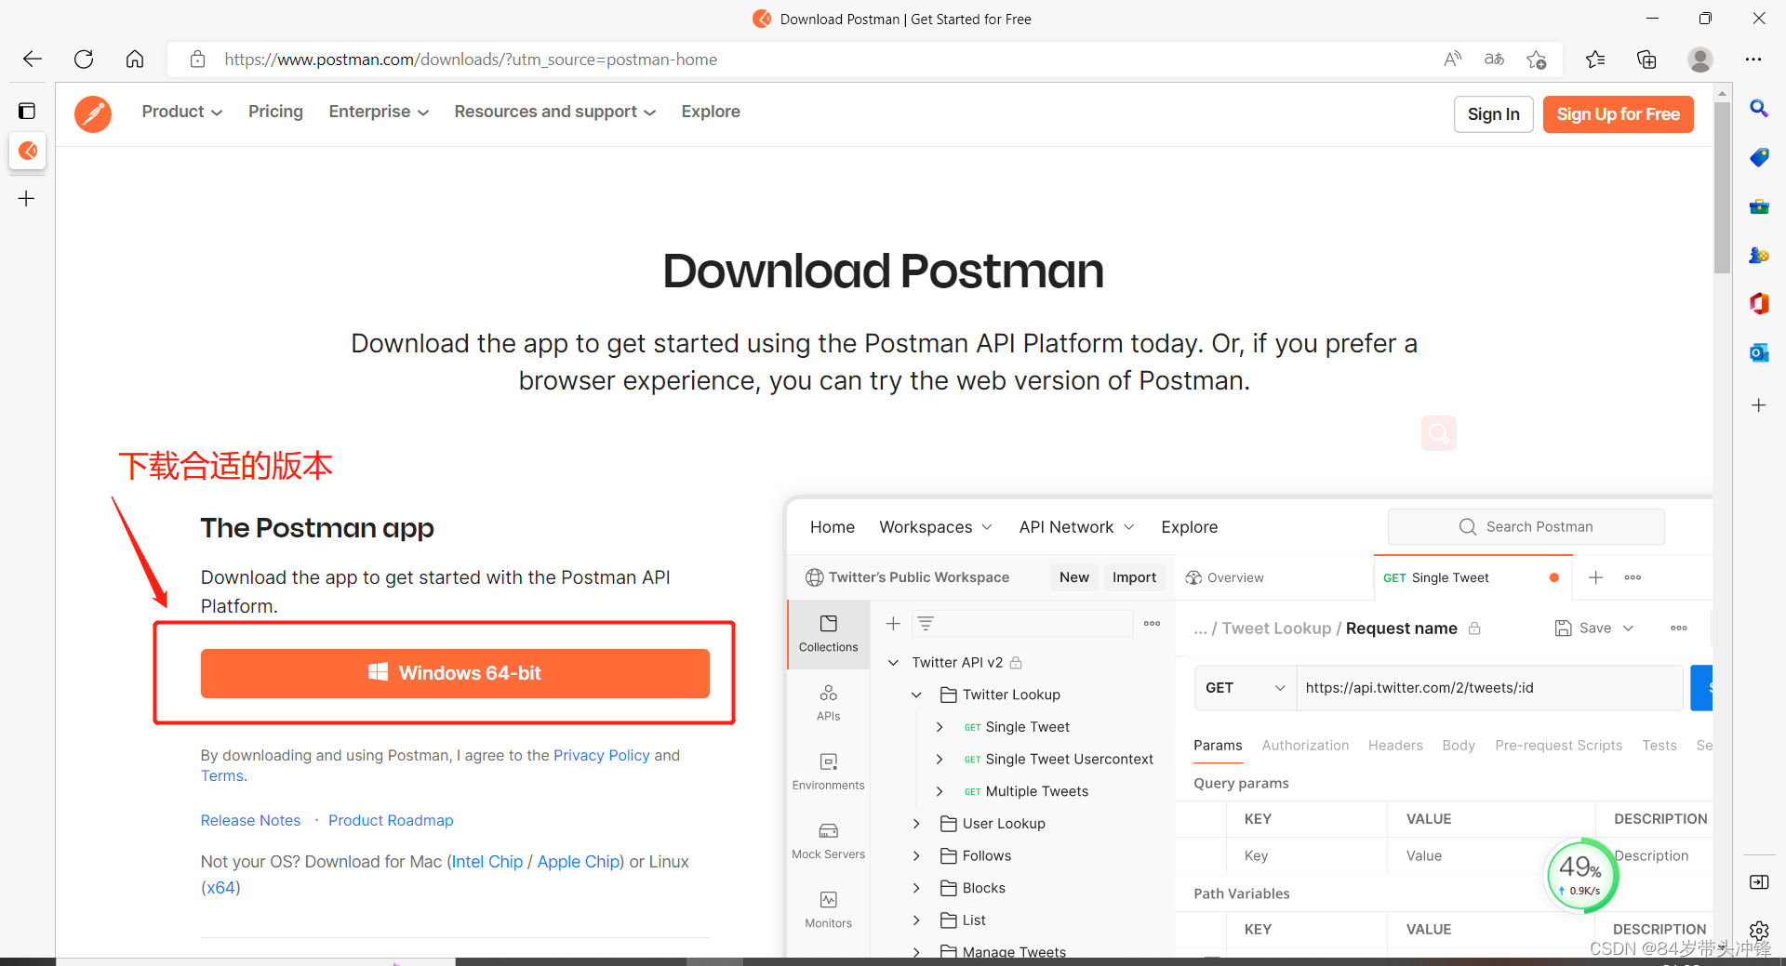Toggle the favorites star in the address bar
This screenshot has height=966, width=1786.
(1537, 59)
